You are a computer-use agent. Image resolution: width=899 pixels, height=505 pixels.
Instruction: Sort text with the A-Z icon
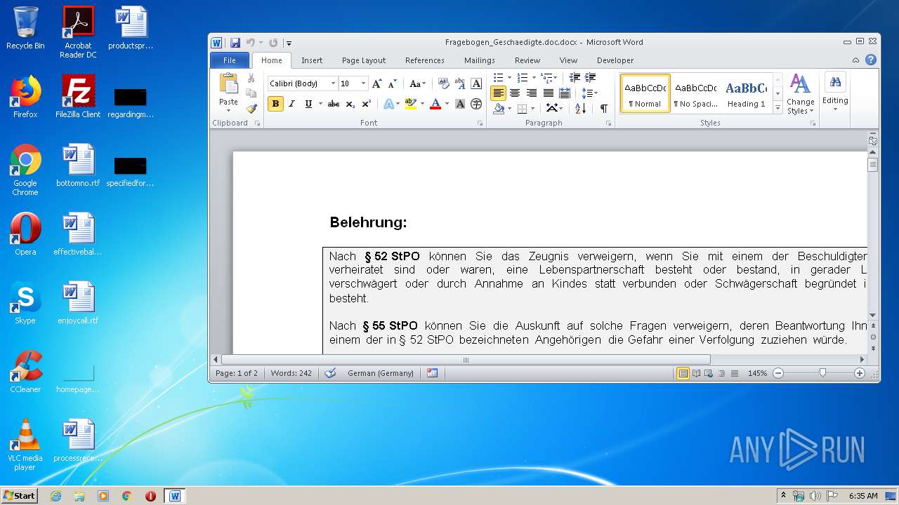pyautogui.click(x=580, y=108)
